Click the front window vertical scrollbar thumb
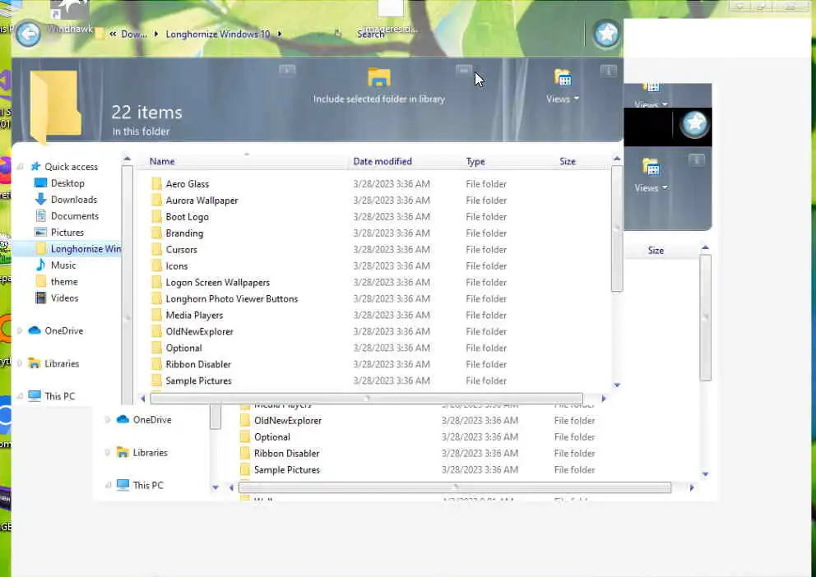The height and width of the screenshot is (577, 816). pos(617,229)
